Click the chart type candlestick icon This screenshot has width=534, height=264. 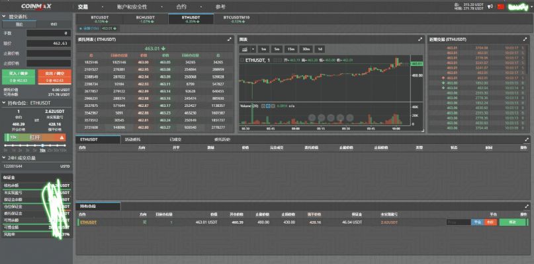pos(244,49)
